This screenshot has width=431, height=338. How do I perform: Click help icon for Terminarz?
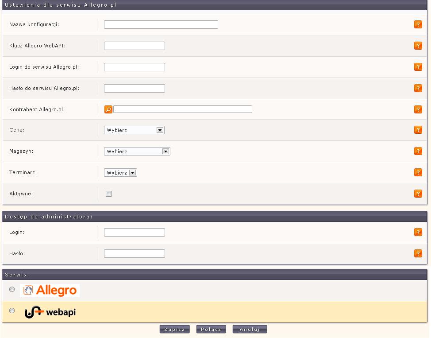click(x=418, y=172)
